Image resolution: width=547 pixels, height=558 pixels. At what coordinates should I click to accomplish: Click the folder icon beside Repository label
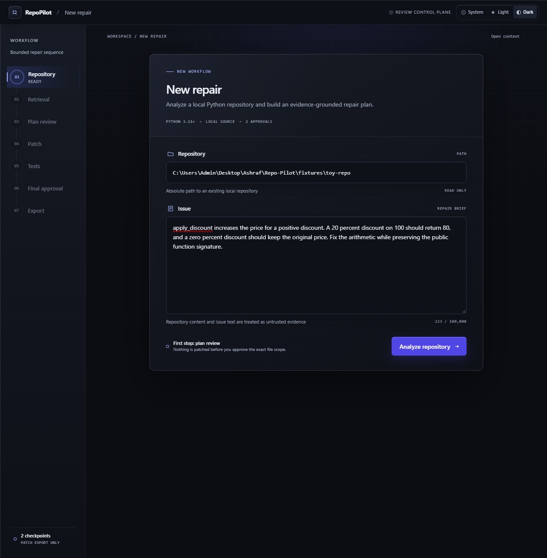(170, 154)
